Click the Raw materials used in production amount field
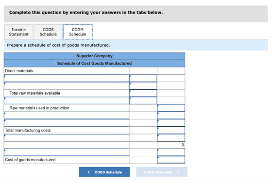This screenshot has height=184, width=272. click(171, 108)
